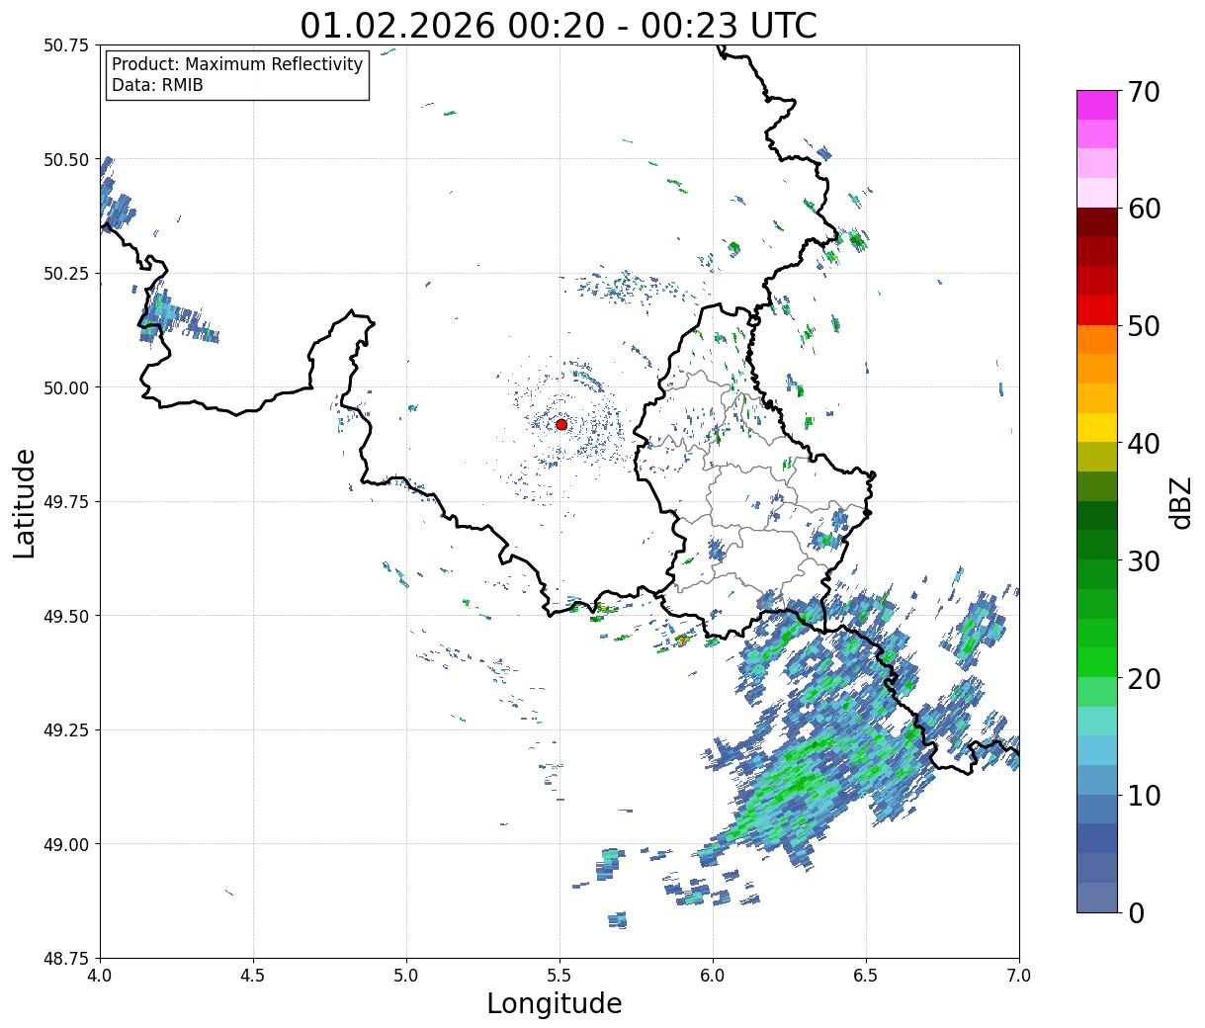The height and width of the screenshot is (1028, 1205).
Task: Click the 6.0 longitude tick label
Action: point(713,976)
